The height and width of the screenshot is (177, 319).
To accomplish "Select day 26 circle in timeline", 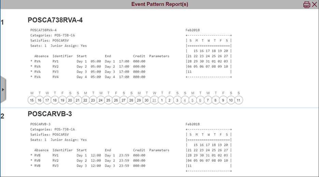I will 116,100.
